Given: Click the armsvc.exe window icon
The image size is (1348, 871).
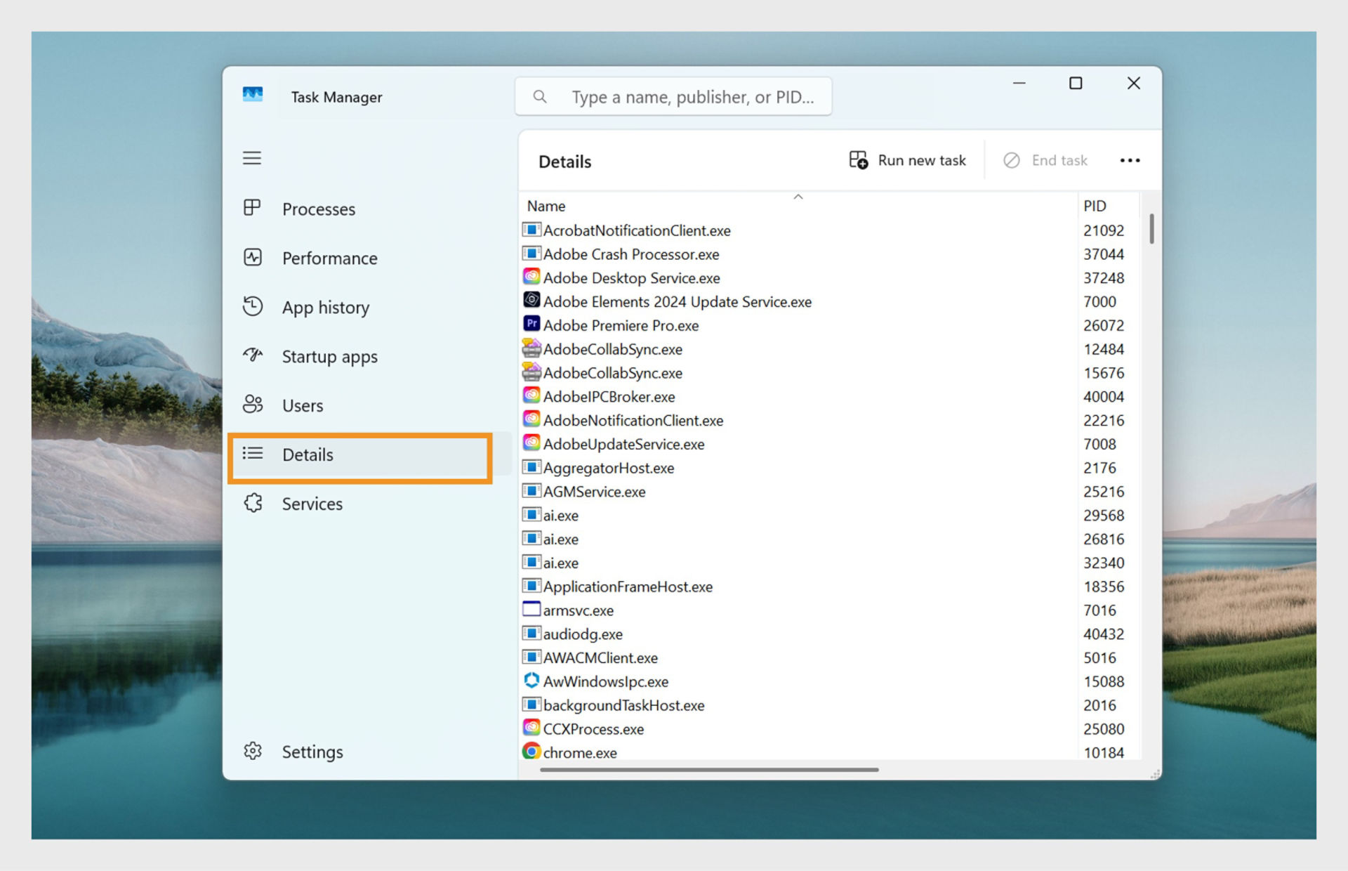Looking at the screenshot, I should pos(532,608).
